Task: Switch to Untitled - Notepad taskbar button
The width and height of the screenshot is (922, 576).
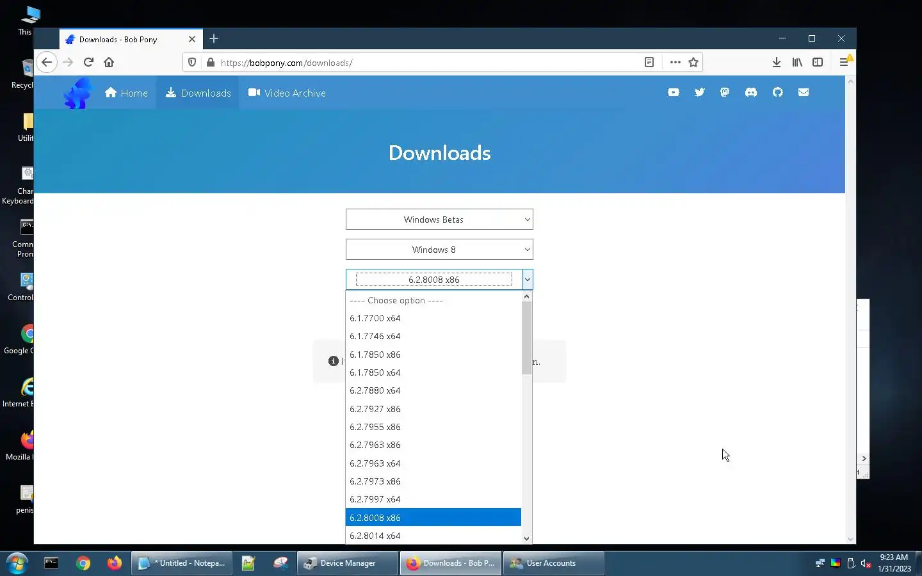Action: coord(182,563)
